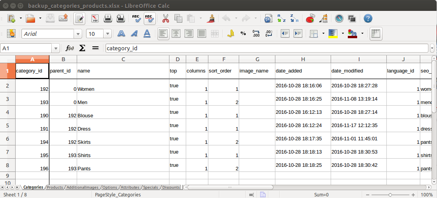Apply cell Borders icon
The width and height of the screenshot is (437, 198).
[x=314, y=34]
